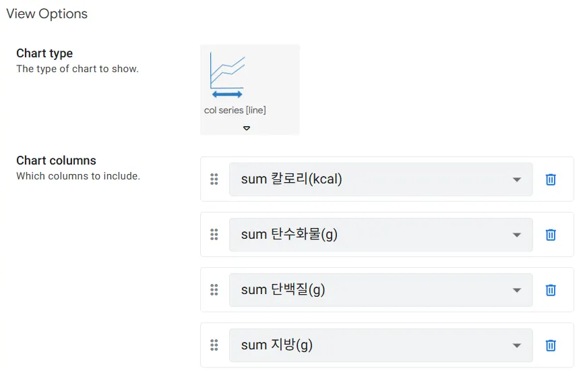Viewport: 583px width, 373px height.
Task: Click 'Which columns to include.' description
Action: pyautogui.click(x=78, y=176)
